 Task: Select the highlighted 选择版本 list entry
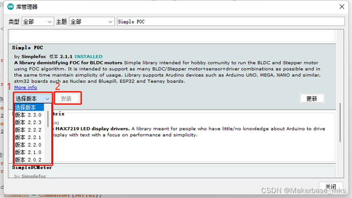29,107
